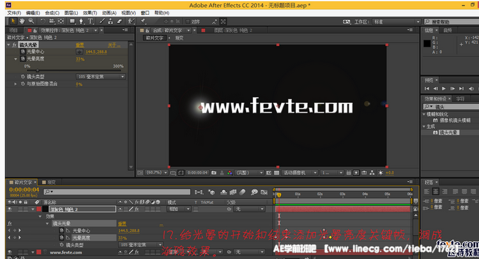
Task: Select the Brush tool
Action: point(102,21)
